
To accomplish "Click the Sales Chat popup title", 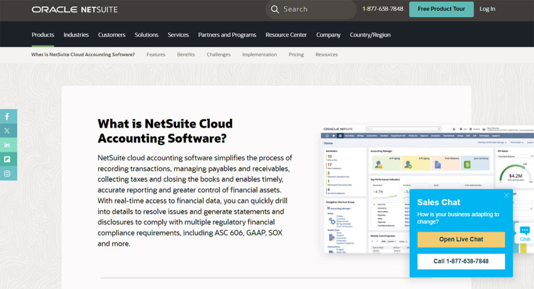I will click(x=439, y=202).
